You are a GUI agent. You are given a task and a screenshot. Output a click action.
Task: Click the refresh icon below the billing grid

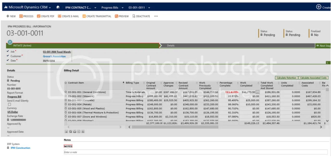point(70,131)
